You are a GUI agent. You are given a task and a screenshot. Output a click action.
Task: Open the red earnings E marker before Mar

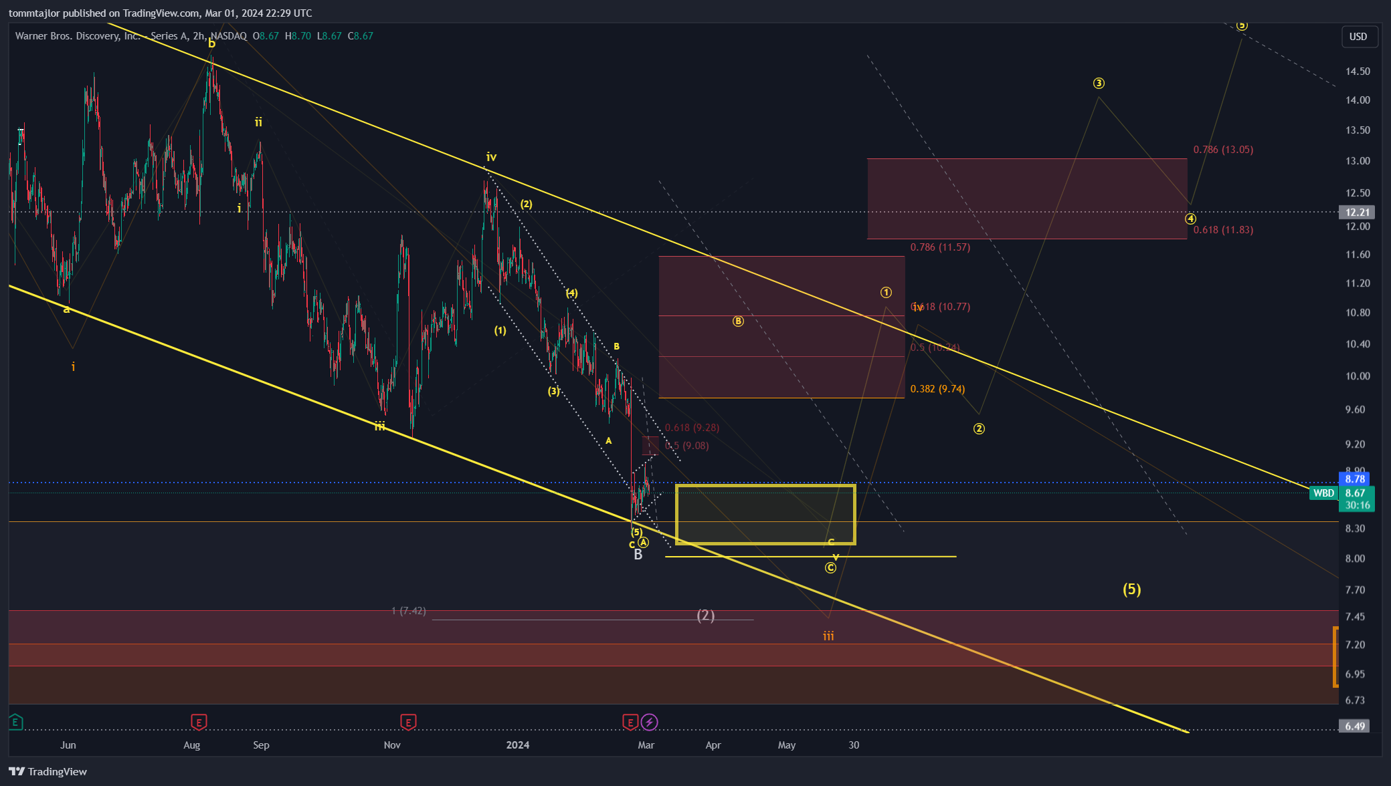630,722
